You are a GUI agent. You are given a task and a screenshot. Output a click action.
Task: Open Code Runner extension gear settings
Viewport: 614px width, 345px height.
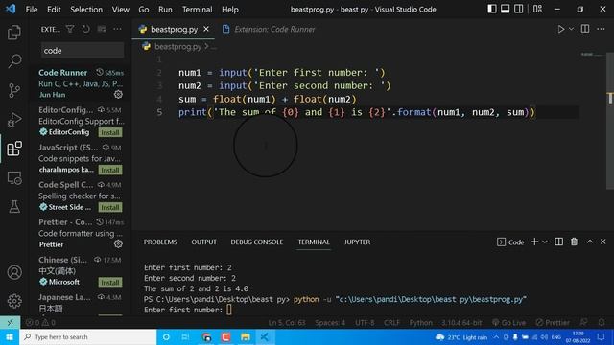(x=118, y=94)
